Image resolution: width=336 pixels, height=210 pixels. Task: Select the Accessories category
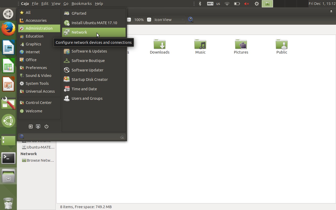pyautogui.click(x=39, y=20)
